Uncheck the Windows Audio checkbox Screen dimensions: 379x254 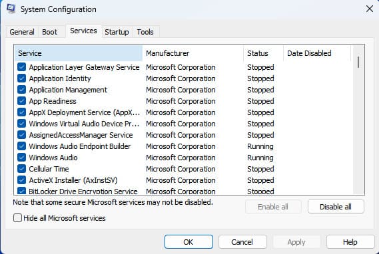point(21,158)
